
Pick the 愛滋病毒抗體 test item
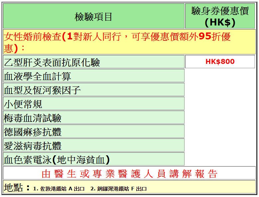[x=33, y=146]
